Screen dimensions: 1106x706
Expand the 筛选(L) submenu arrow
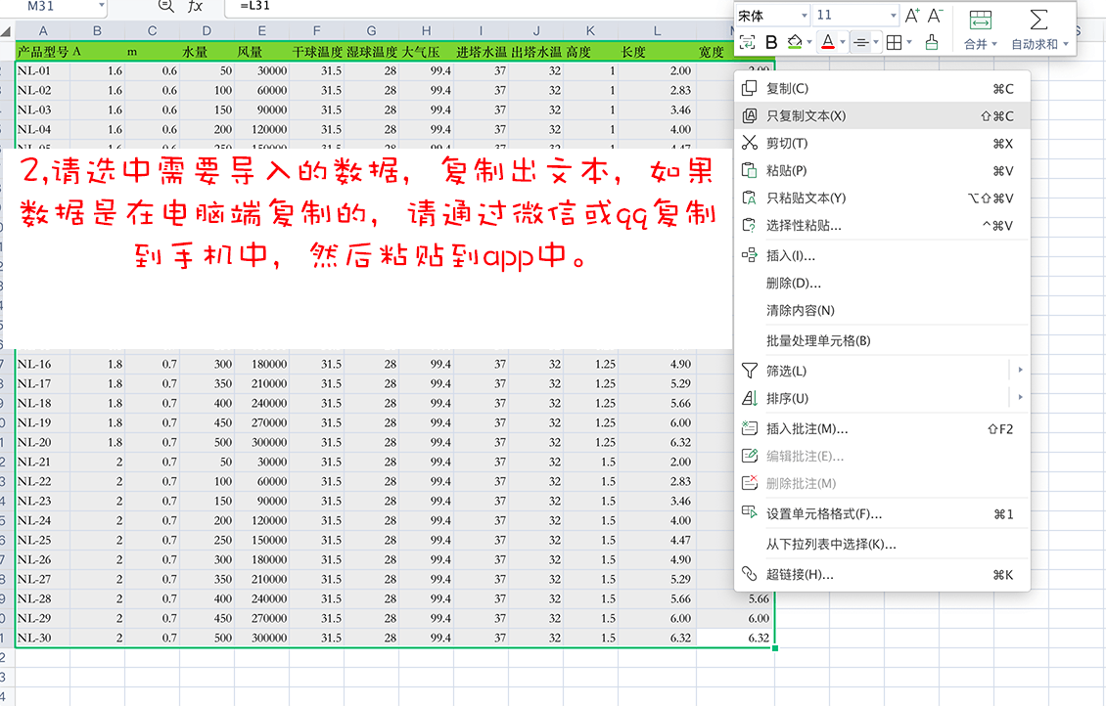click(x=1020, y=370)
